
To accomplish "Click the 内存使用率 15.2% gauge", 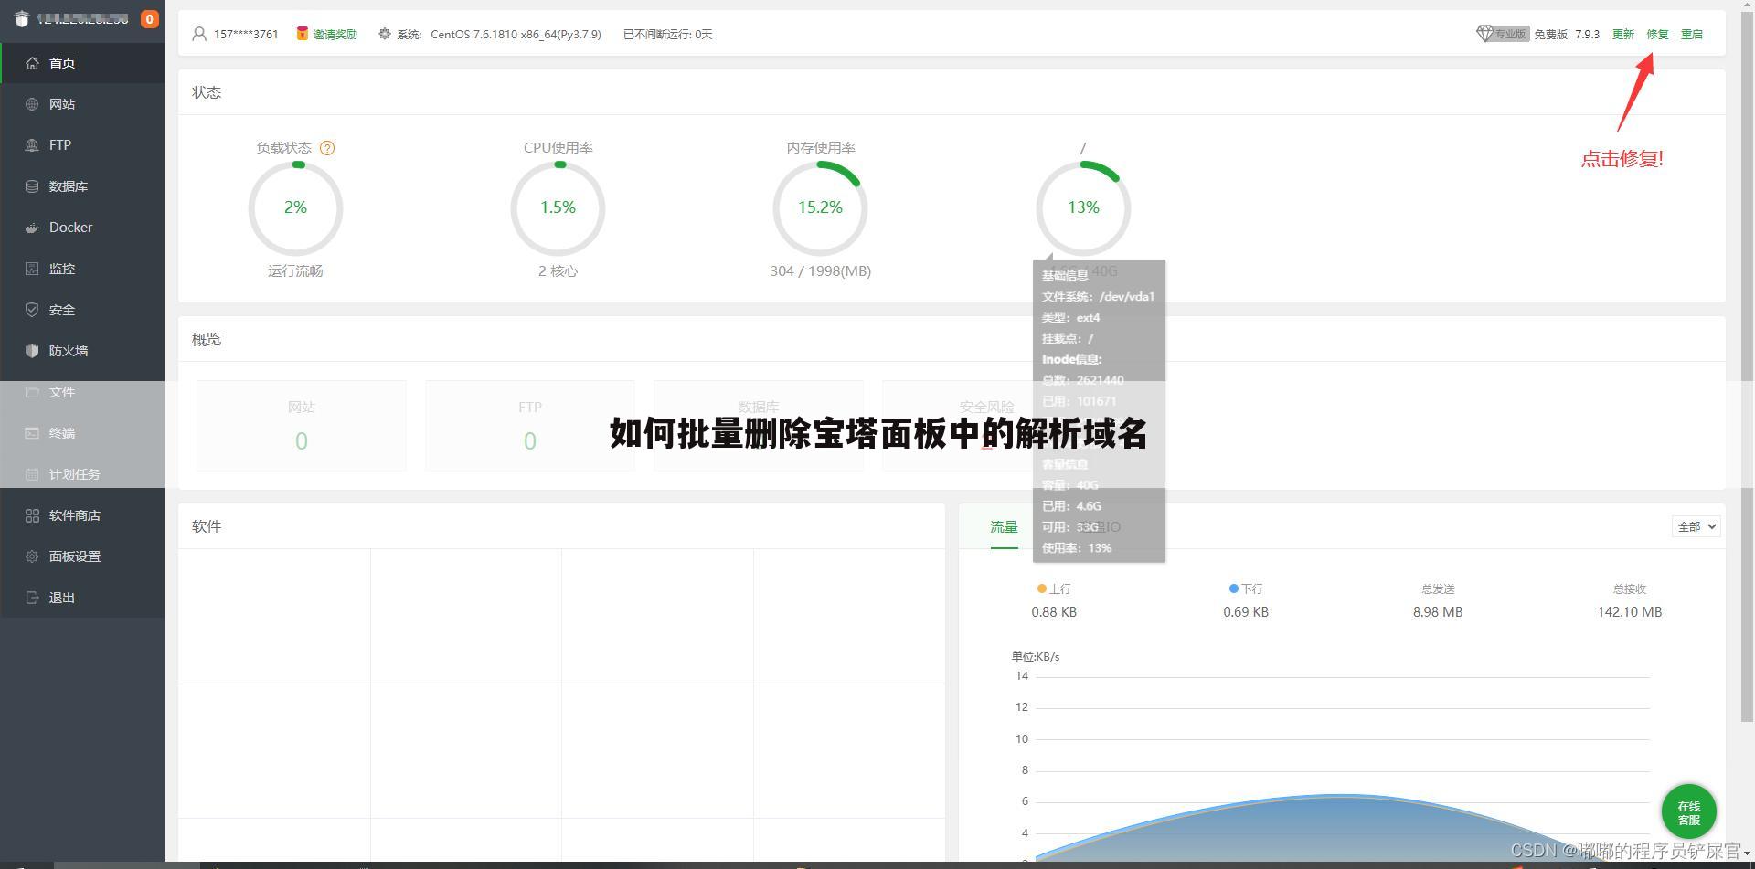I will (x=820, y=208).
